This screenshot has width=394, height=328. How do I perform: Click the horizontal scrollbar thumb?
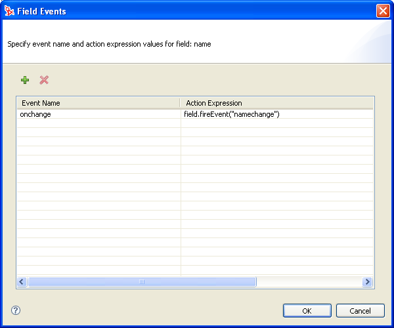pos(141,281)
